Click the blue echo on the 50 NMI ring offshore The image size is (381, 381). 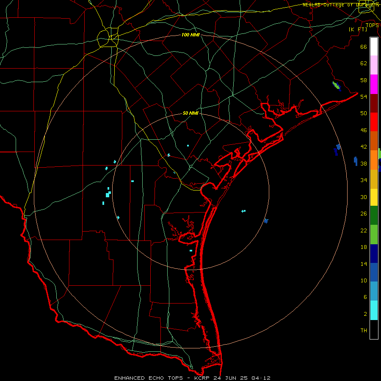click(x=266, y=221)
